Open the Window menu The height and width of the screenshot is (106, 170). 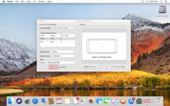pyautogui.click(x=42, y=1)
